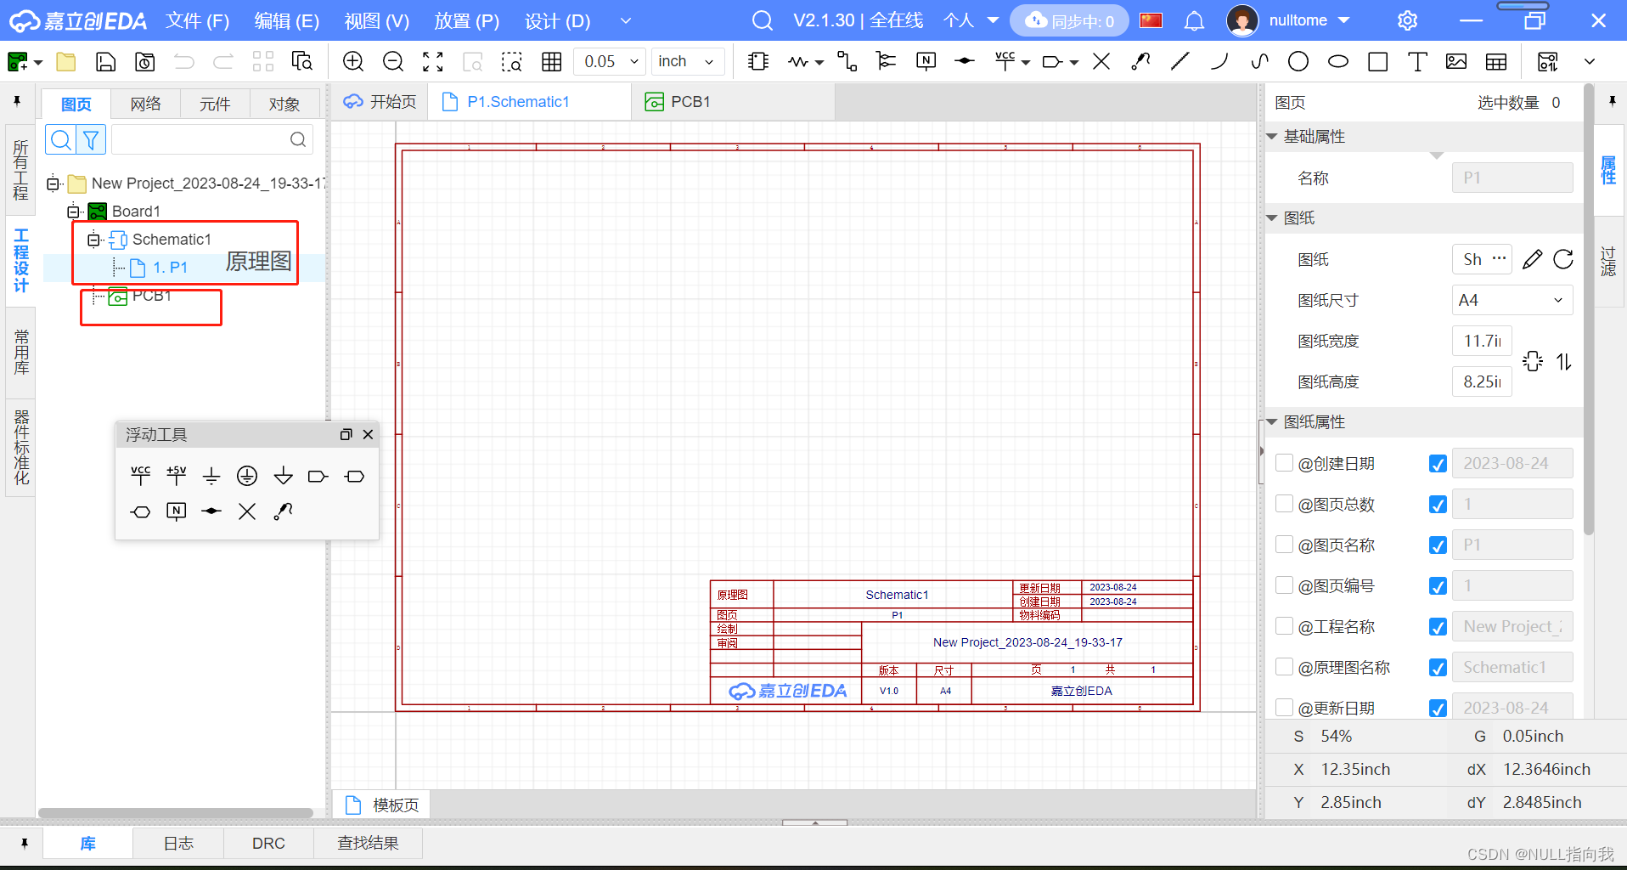Open the 图纸尺寸 A4 dropdown
1627x870 pixels.
[1512, 300]
